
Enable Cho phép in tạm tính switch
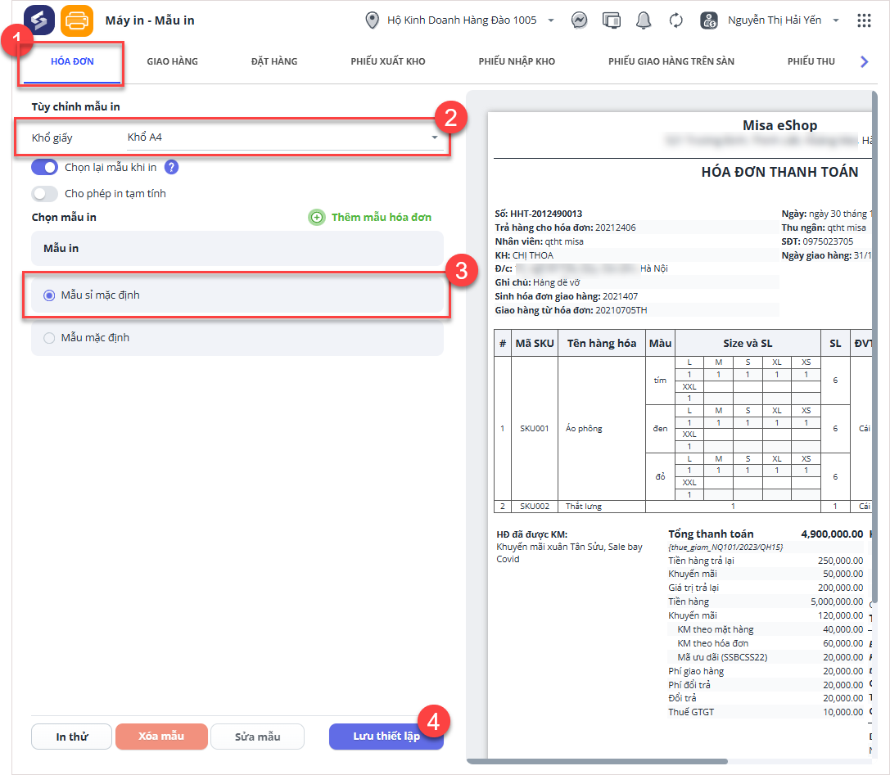(x=45, y=193)
